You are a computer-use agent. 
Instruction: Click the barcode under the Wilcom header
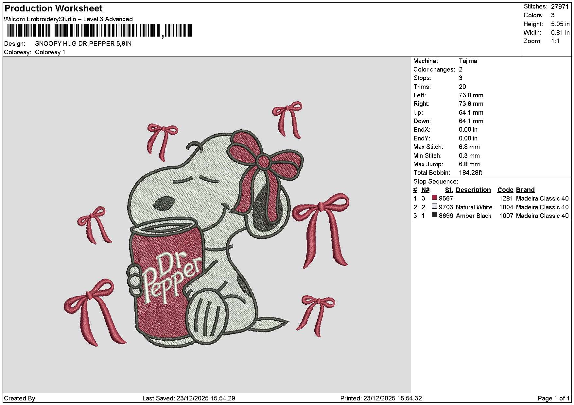tap(98, 31)
